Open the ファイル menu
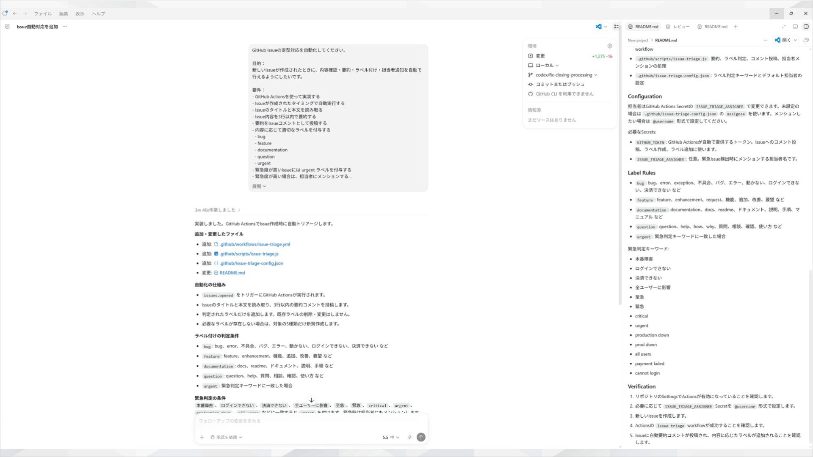The image size is (813, 457). [x=43, y=14]
